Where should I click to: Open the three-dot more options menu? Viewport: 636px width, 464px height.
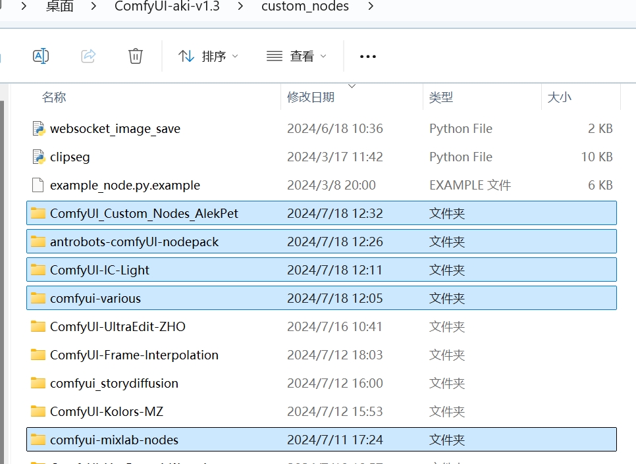coord(368,57)
